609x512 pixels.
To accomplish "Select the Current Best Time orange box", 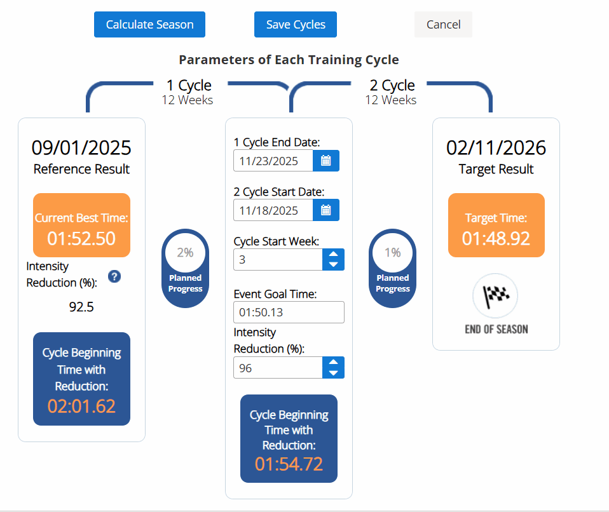I will 81,225.
